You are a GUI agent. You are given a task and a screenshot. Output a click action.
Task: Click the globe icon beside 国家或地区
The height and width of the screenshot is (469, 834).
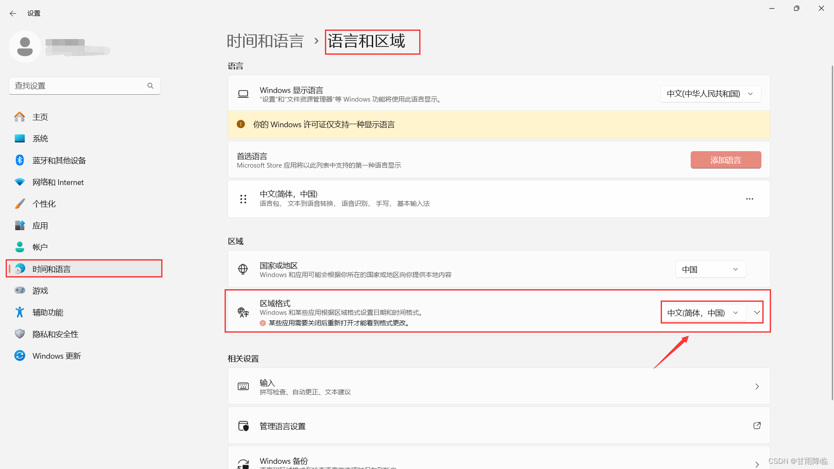[x=243, y=269]
